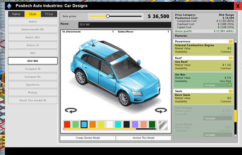
Task: Choose the dark green paint swatch
Action: point(152,124)
